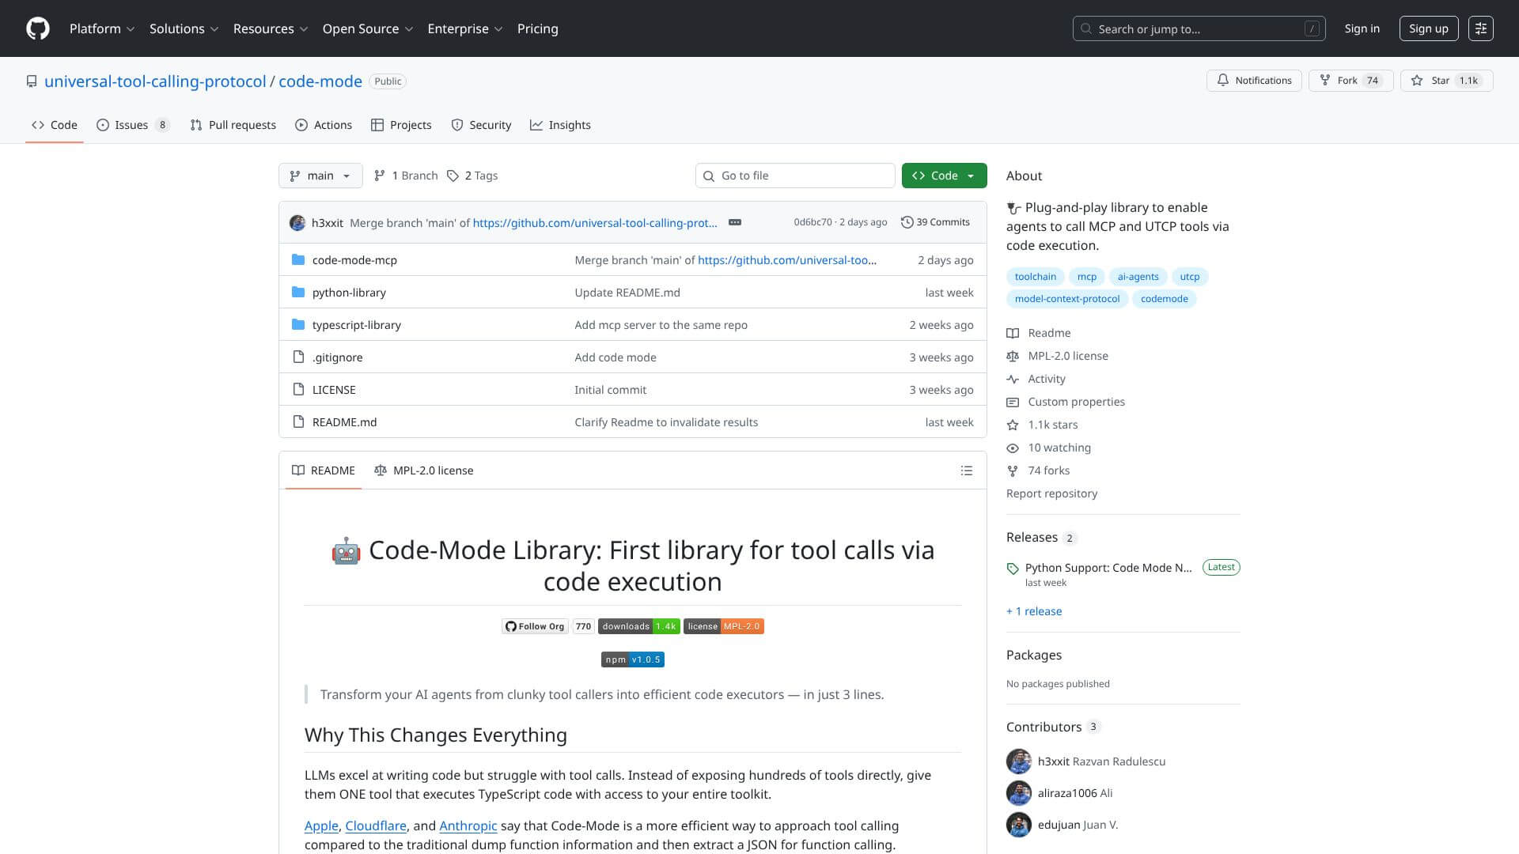This screenshot has height=854, width=1519.
Task: Open the appearance settings icon in header
Action: point(1480,28)
